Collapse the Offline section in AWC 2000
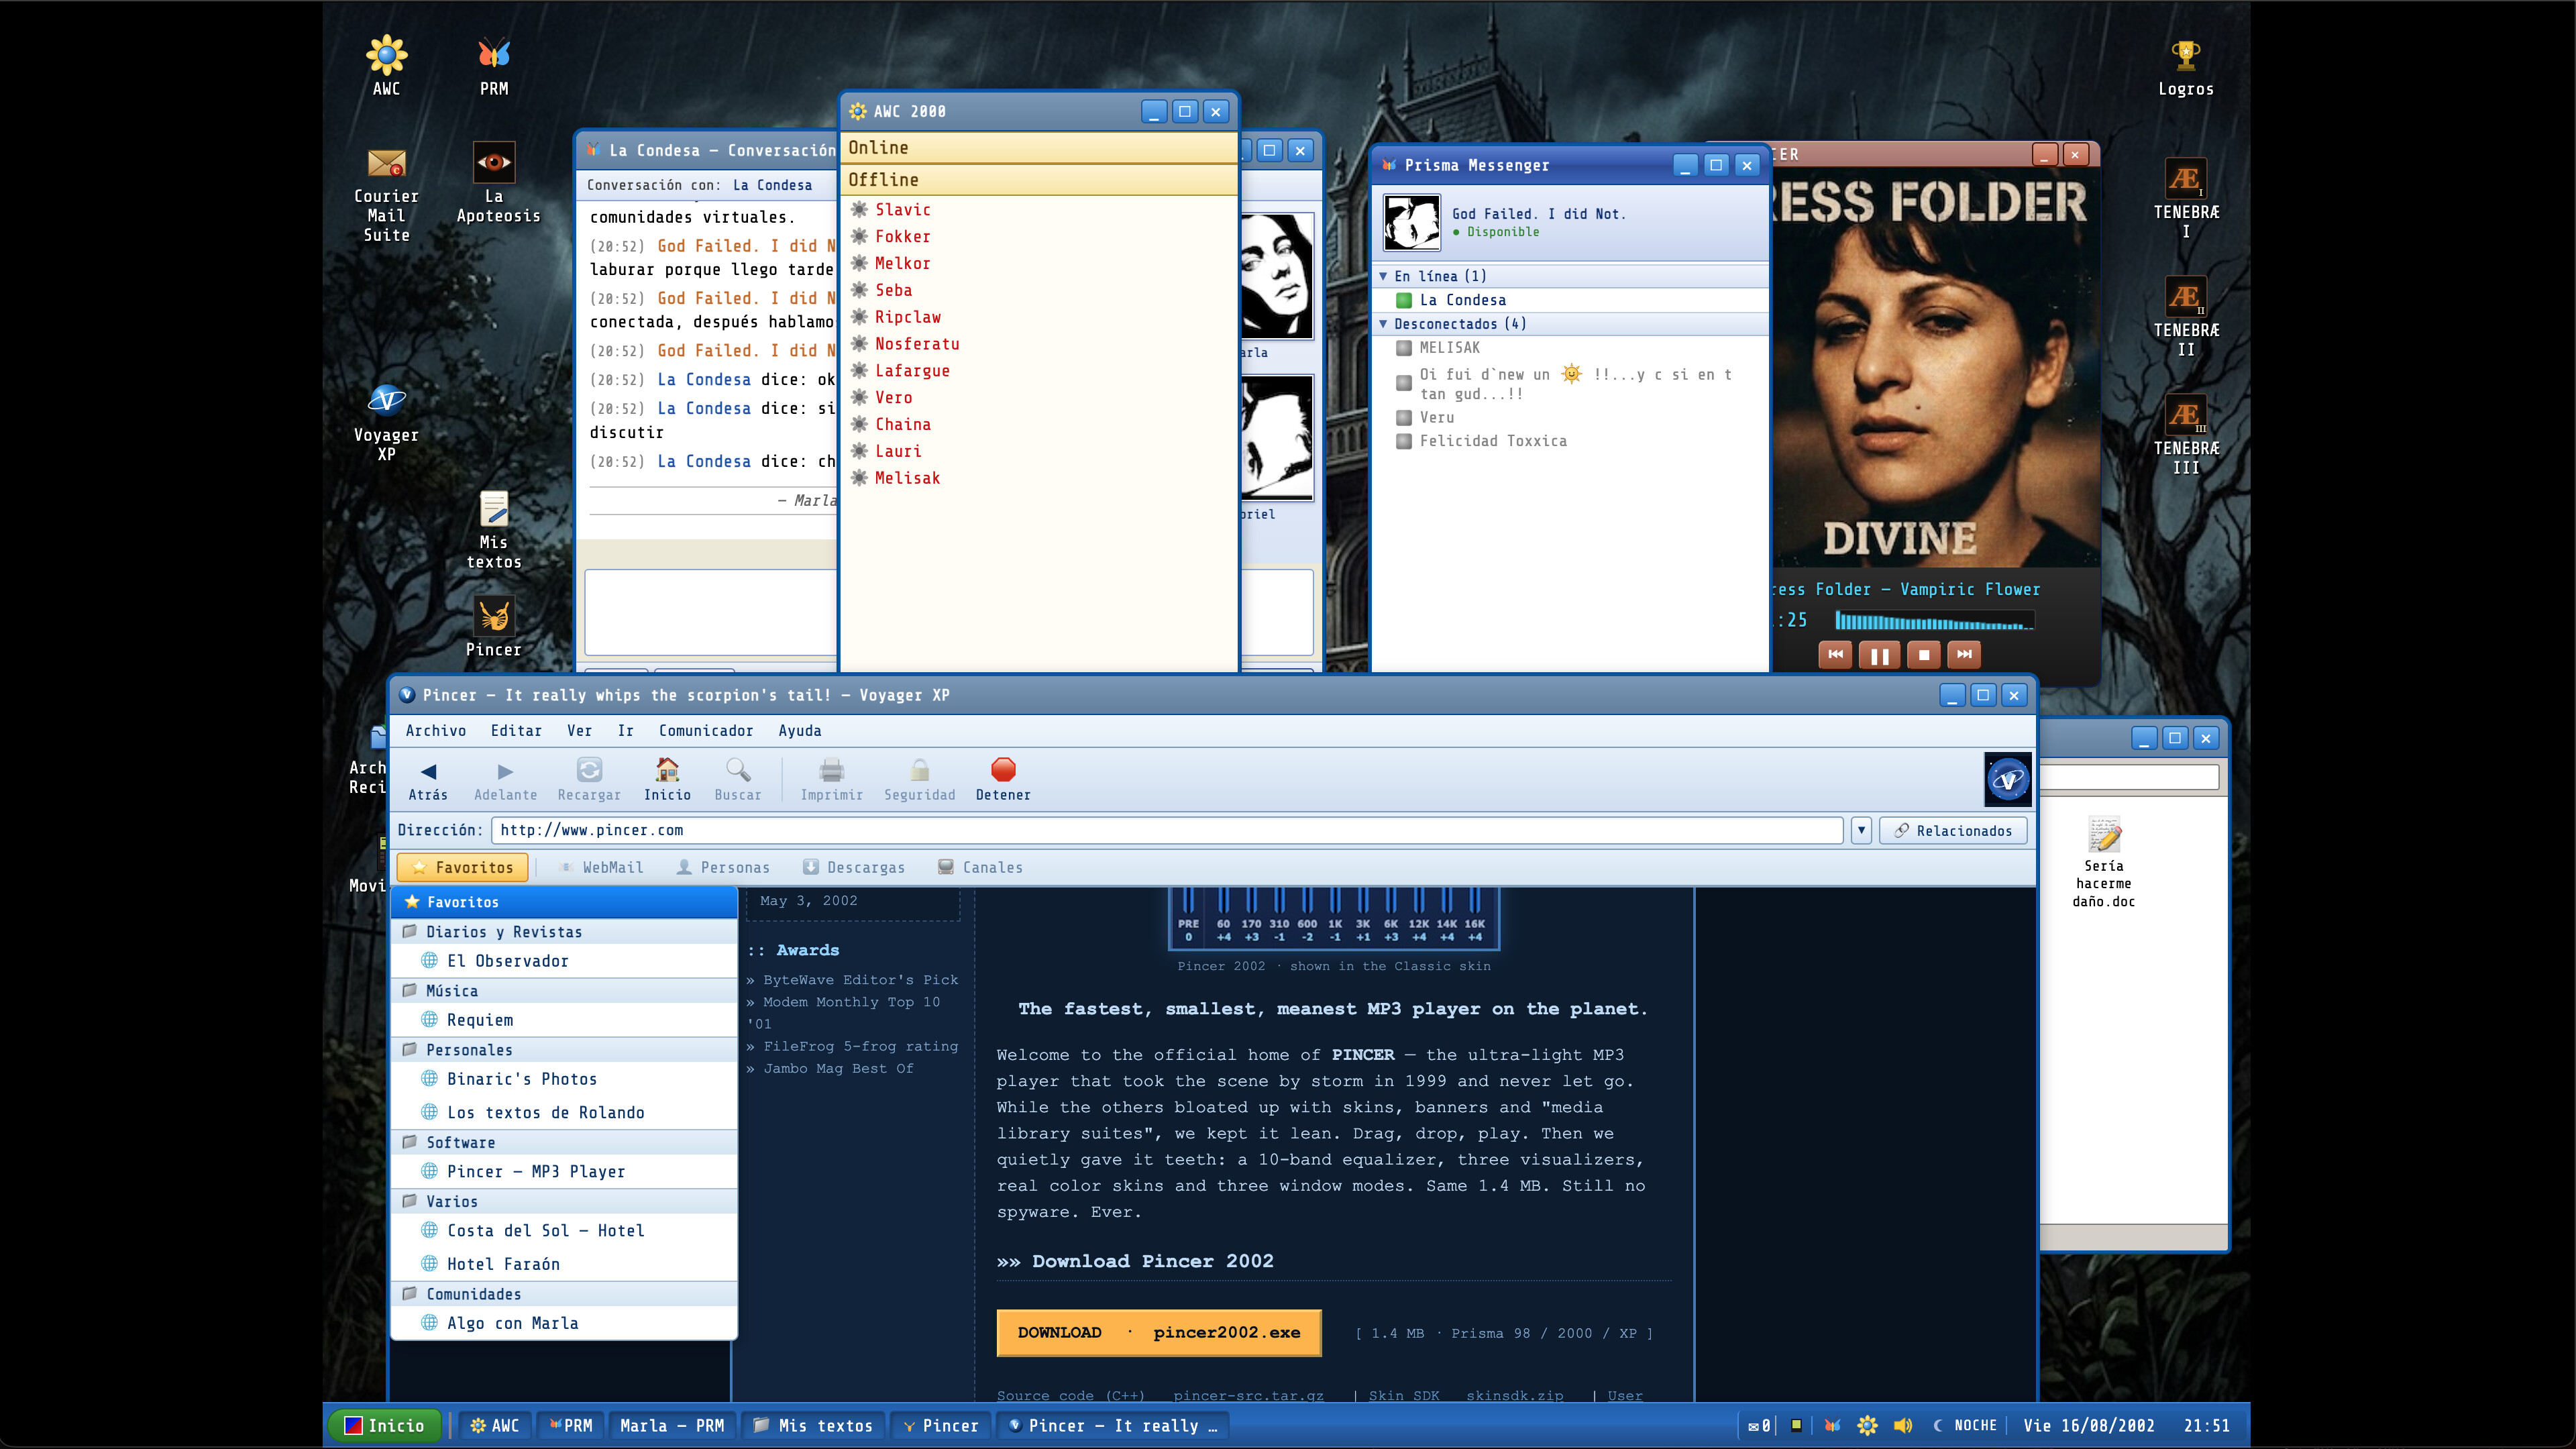The image size is (2576, 1449). click(x=1038, y=180)
